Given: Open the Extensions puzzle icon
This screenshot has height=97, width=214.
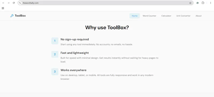Looking at the screenshot, I should pos(203,3).
